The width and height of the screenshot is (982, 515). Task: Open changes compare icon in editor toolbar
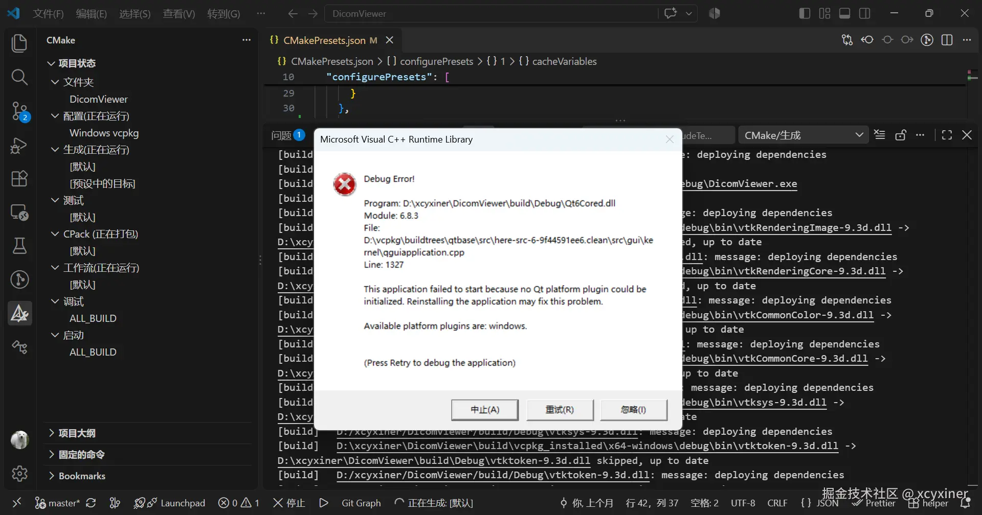[x=847, y=40]
